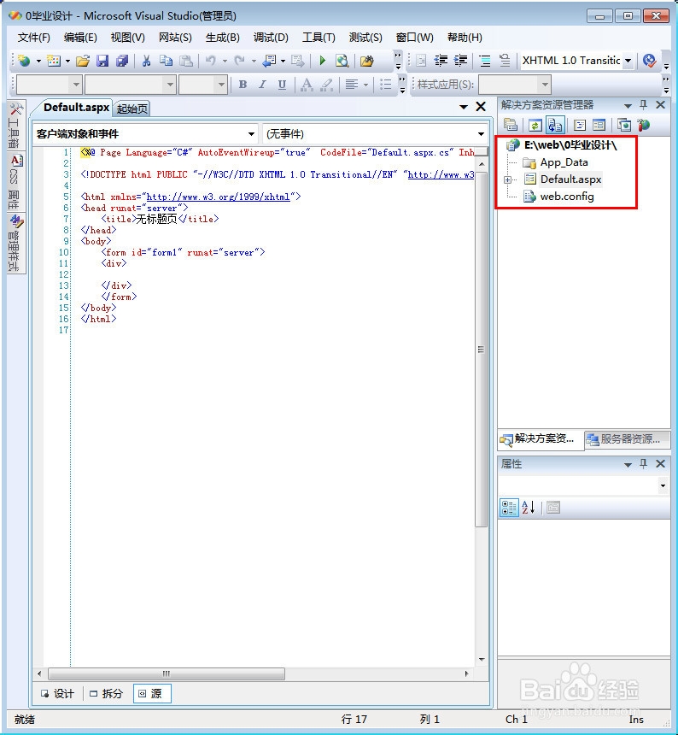Toggle Underline formatting button
The image size is (678, 735).
point(282,85)
